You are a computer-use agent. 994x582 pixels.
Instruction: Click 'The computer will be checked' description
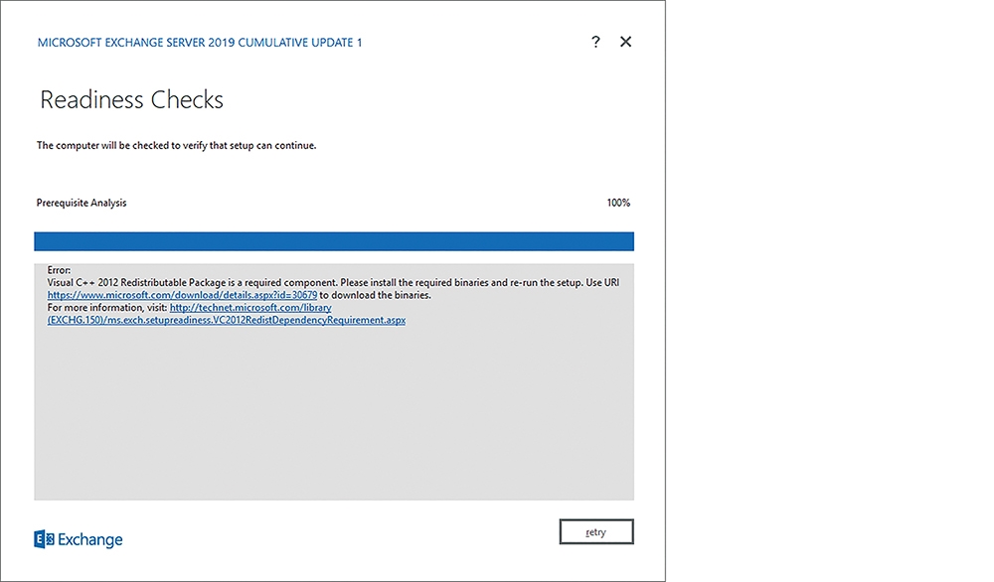pos(176,146)
